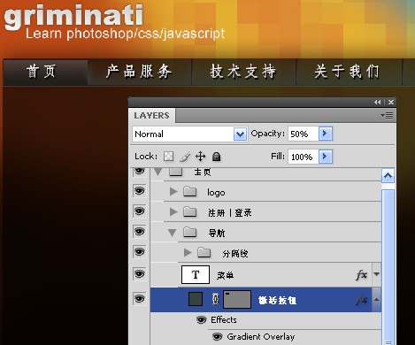Image resolution: width=415 pixels, height=345 pixels.
Task: Hide the Gradient Overlay effect eye icon
Action: point(218,336)
